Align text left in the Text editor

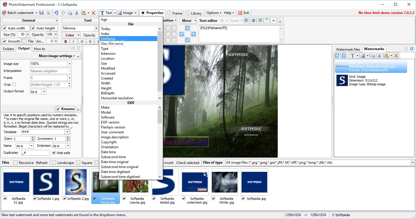click(x=247, y=20)
